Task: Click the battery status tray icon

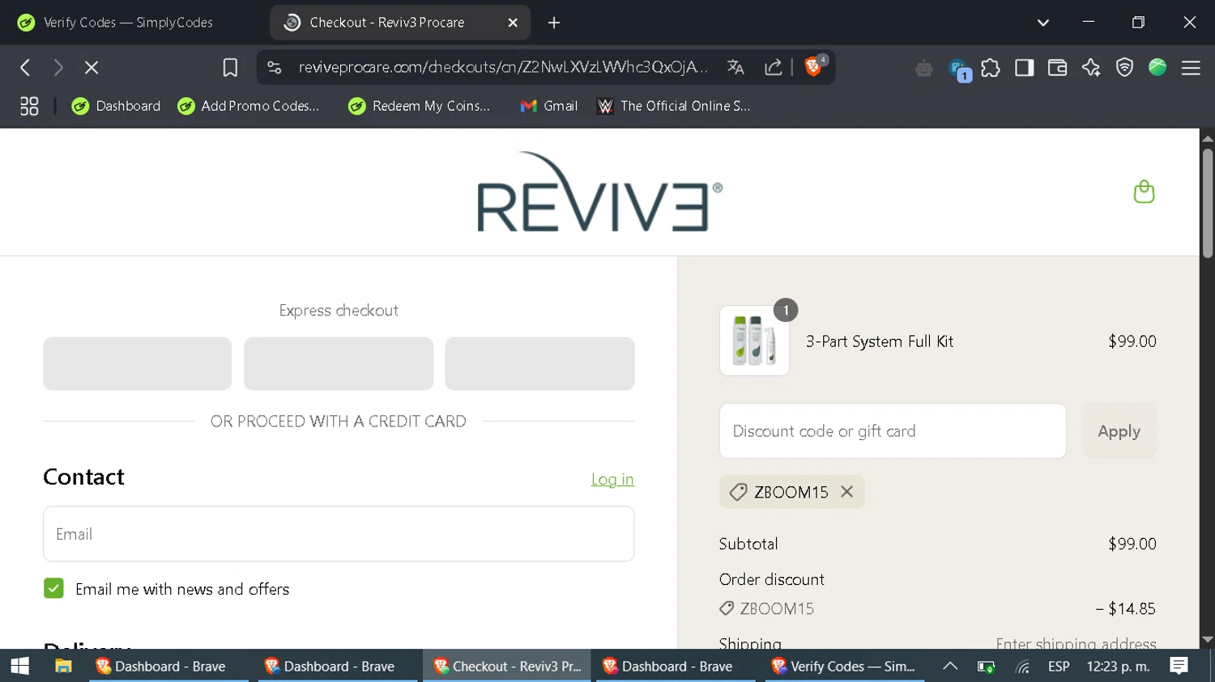Action: point(986,667)
